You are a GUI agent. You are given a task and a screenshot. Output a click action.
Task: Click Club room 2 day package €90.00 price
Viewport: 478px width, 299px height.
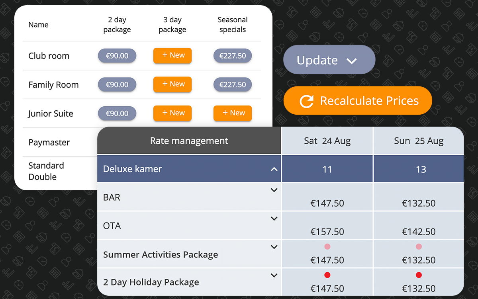117,56
